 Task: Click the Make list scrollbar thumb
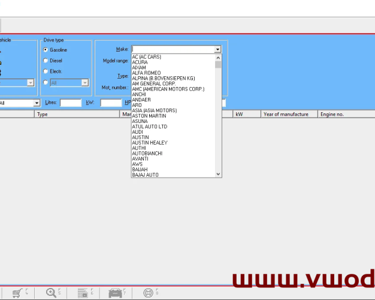[x=218, y=65]
